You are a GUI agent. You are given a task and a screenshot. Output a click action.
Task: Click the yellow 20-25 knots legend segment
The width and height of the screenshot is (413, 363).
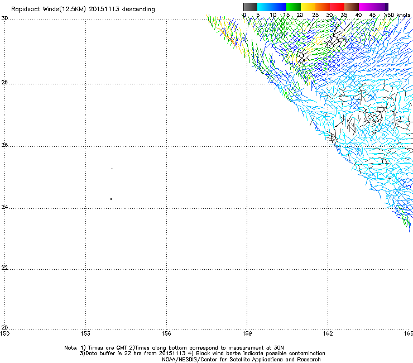308,7
